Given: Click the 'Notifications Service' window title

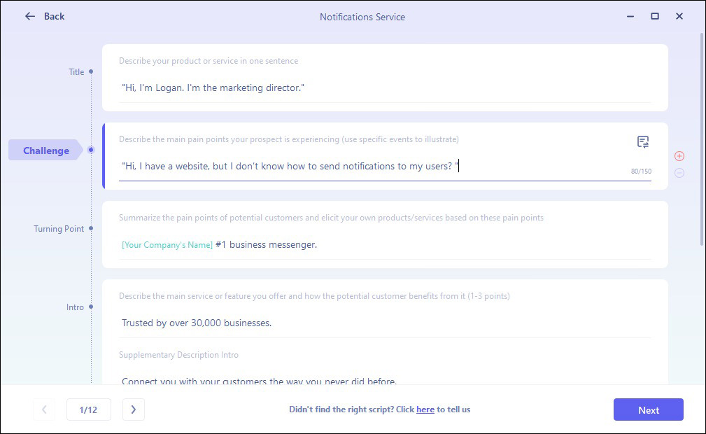Looking at the screenshot, I should pyautogui.click(x=362, y=17).
